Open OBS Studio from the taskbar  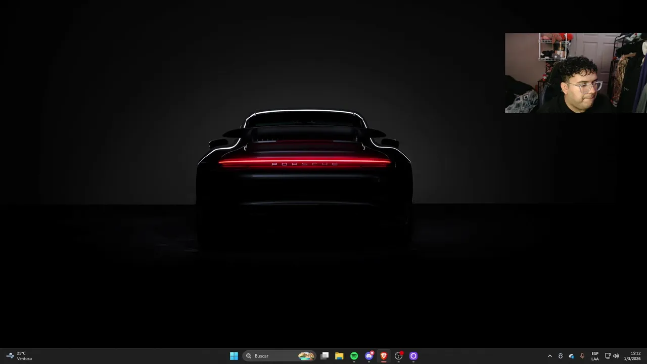[398, 356]
